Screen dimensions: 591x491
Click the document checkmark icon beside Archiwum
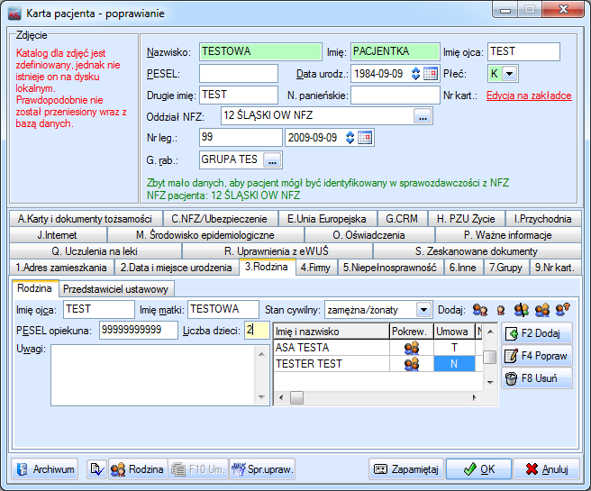[95, 469]
